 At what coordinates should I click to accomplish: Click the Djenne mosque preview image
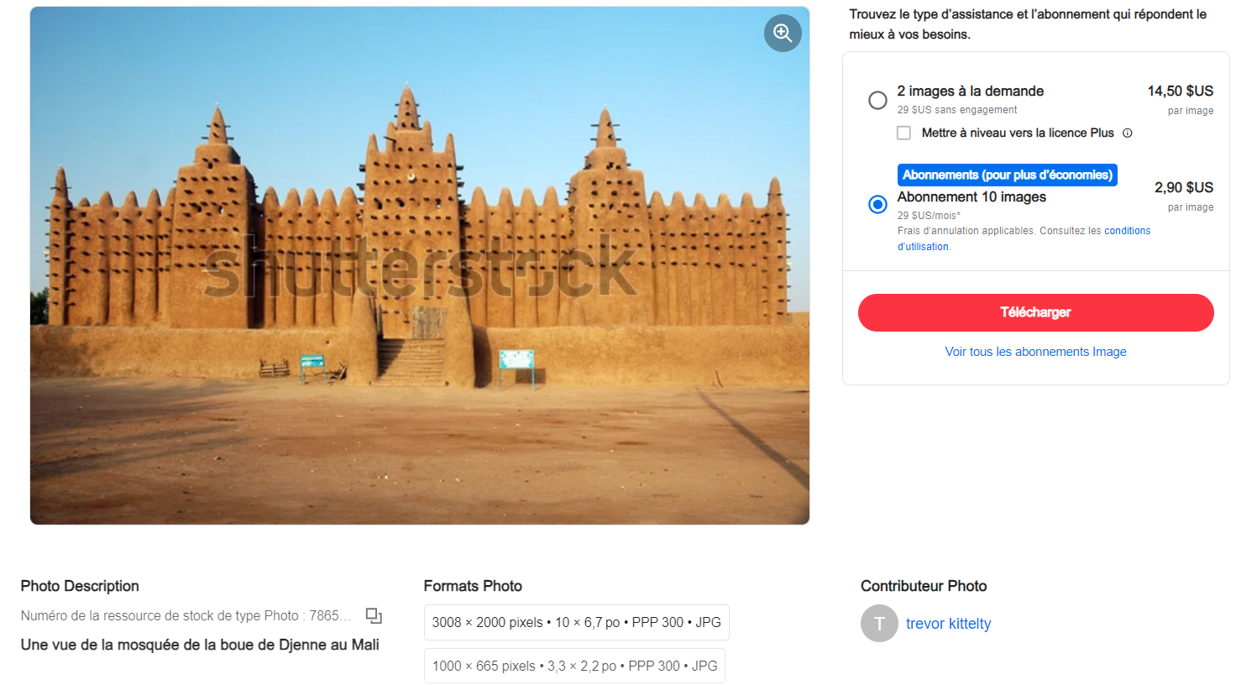coord(419,265)
